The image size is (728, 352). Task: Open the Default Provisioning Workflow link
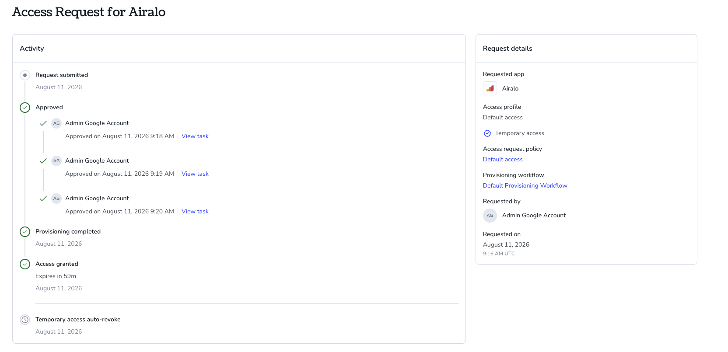click(525, 186)
